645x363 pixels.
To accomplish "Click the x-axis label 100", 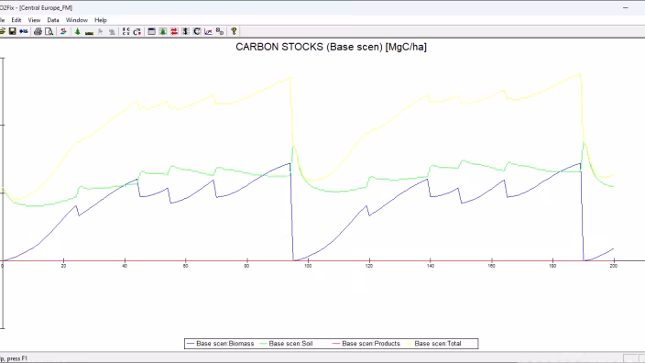I will coord(308,266).
